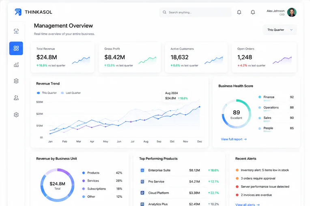
Task: Open the users sidebar icon
Action: click(16, 98)
